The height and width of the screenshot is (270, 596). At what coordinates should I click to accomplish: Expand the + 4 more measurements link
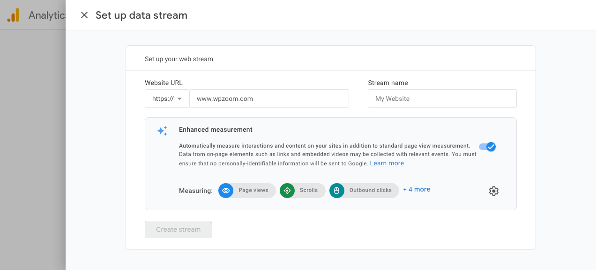point(417,189)
